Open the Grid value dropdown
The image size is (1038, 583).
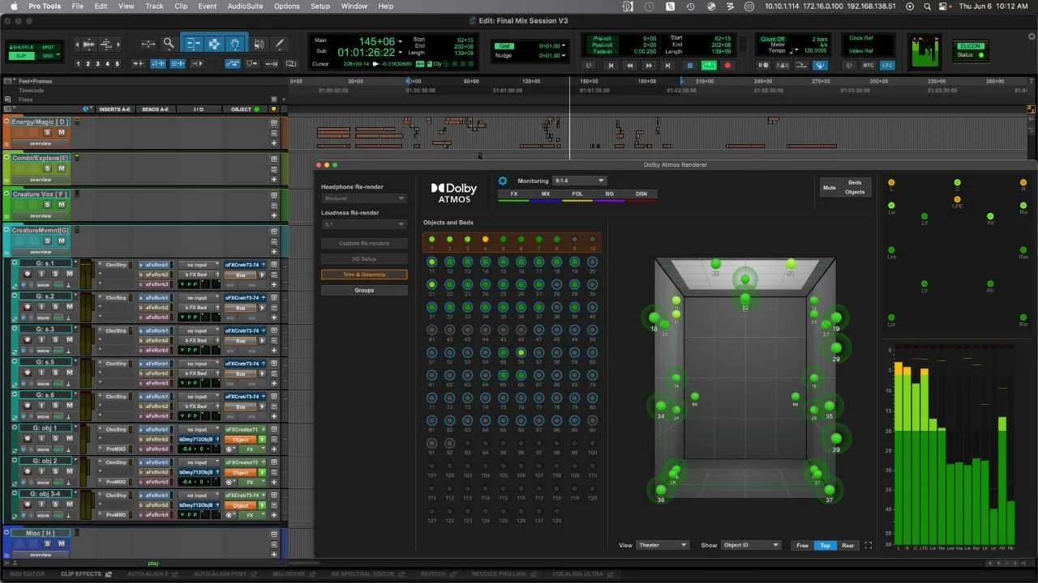point(564,45)
